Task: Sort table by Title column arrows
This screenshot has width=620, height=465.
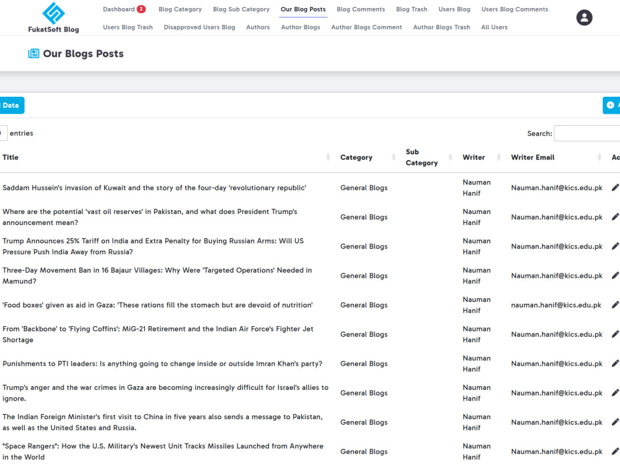Action: [x=328, y=157]
